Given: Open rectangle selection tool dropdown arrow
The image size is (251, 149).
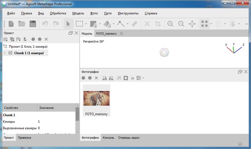Looking at the screenshot, I should (x=86, y=24).
